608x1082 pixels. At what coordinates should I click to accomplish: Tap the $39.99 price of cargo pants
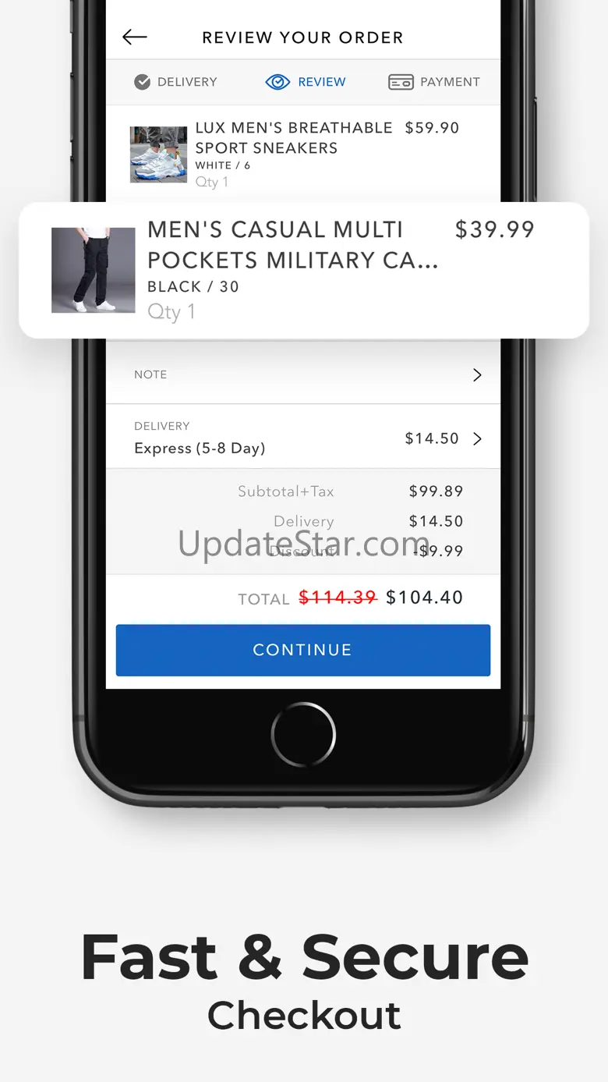coord(495,229)
